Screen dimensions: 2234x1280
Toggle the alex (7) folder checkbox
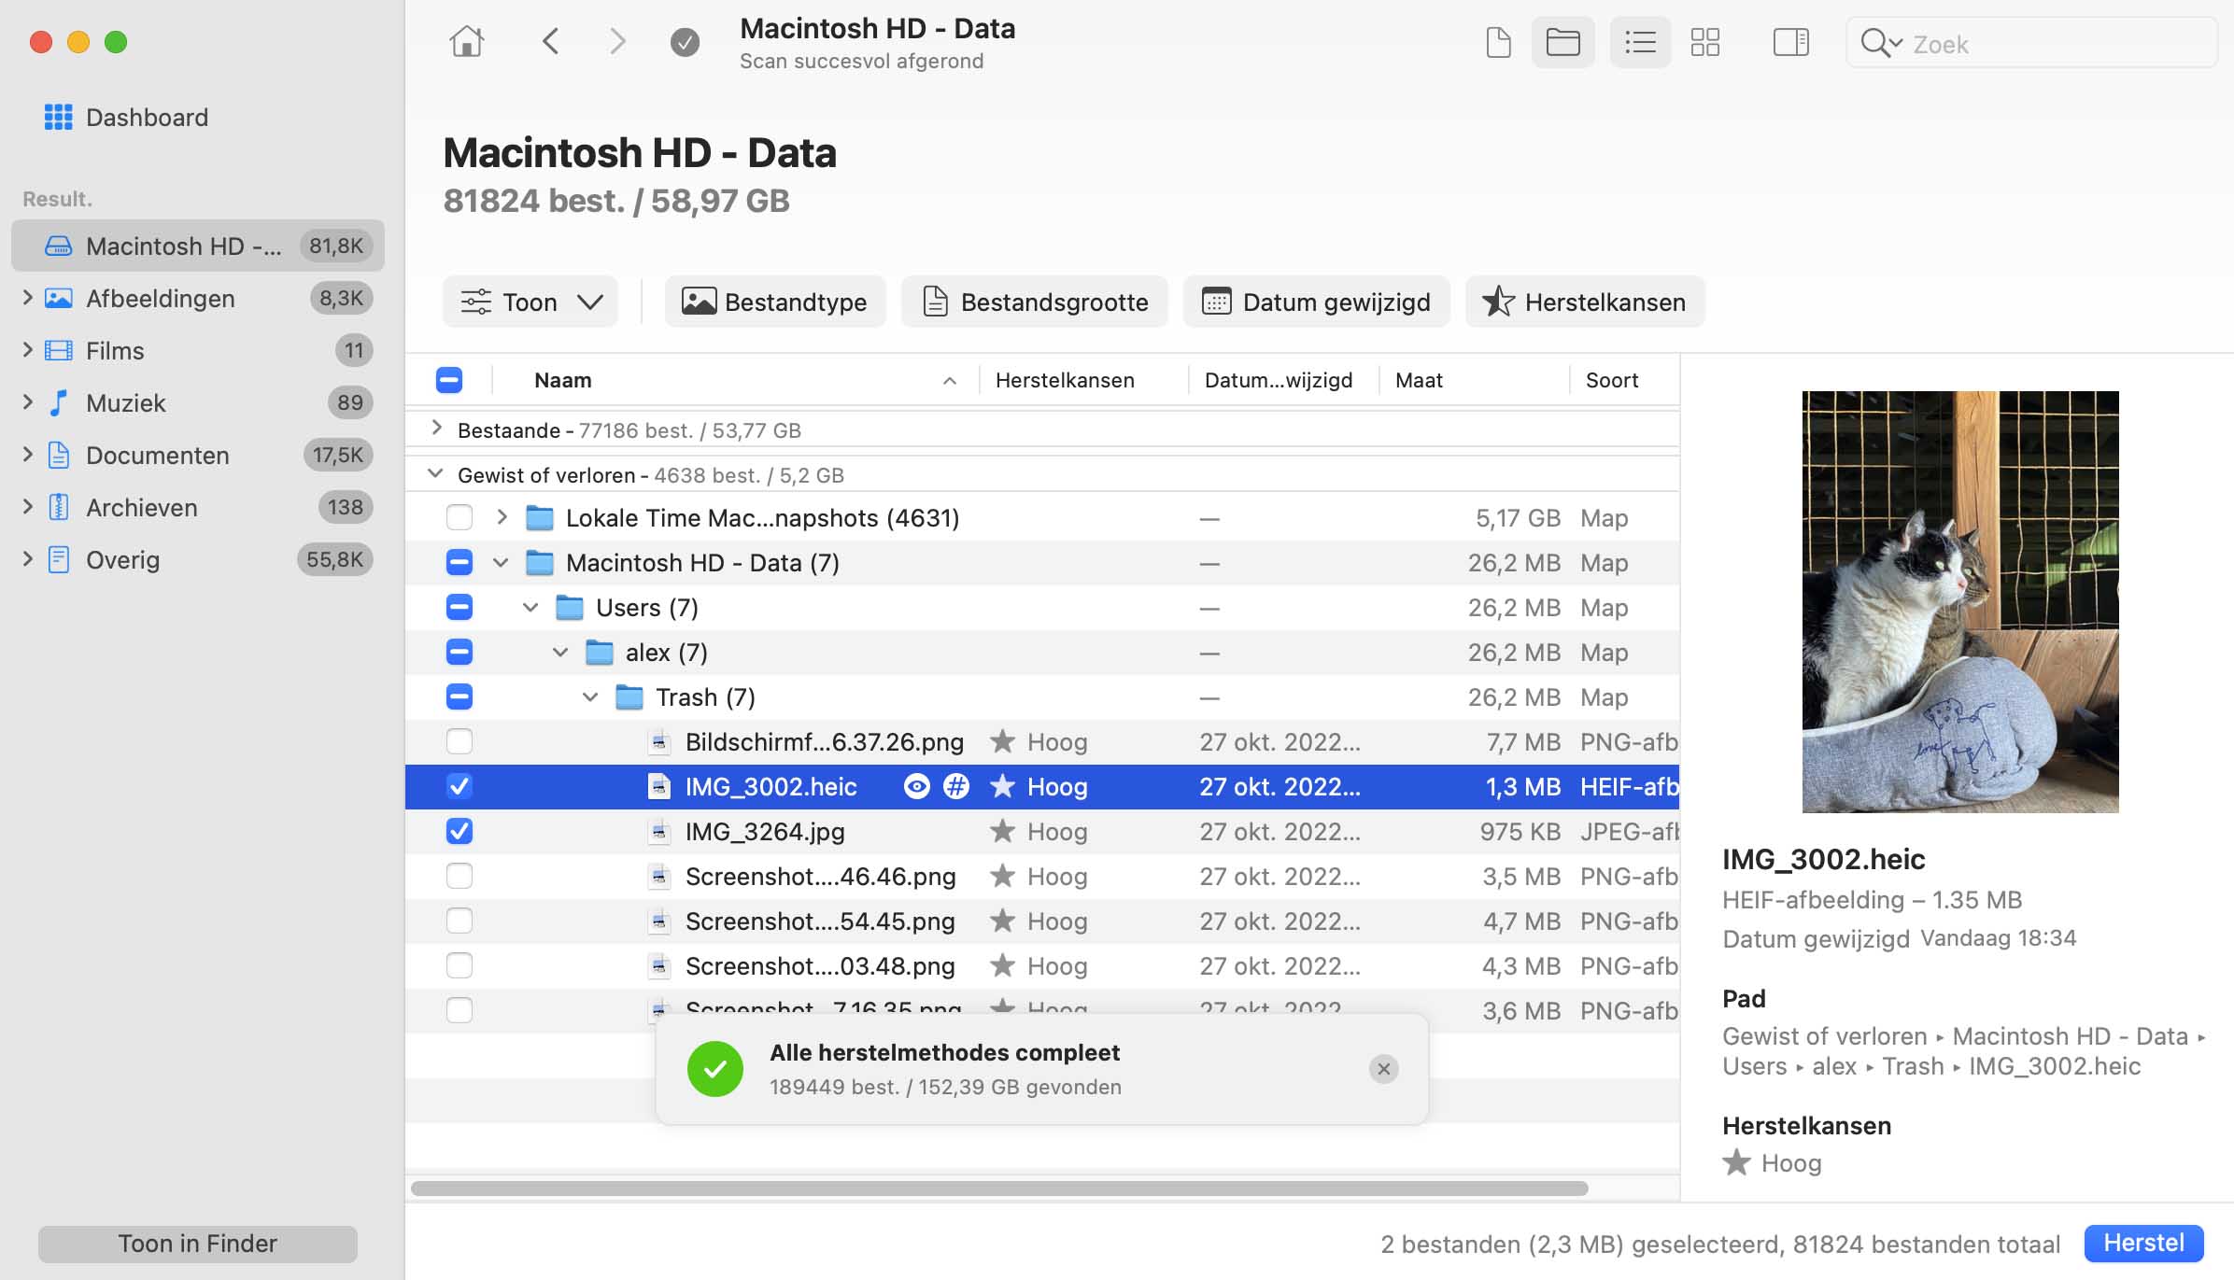click(459, 653)
